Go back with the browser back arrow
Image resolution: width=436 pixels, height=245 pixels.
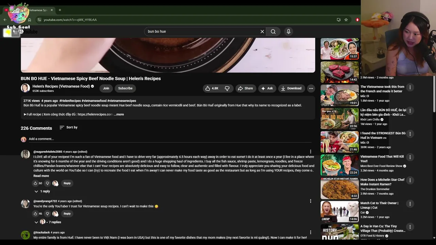(5, 20)
